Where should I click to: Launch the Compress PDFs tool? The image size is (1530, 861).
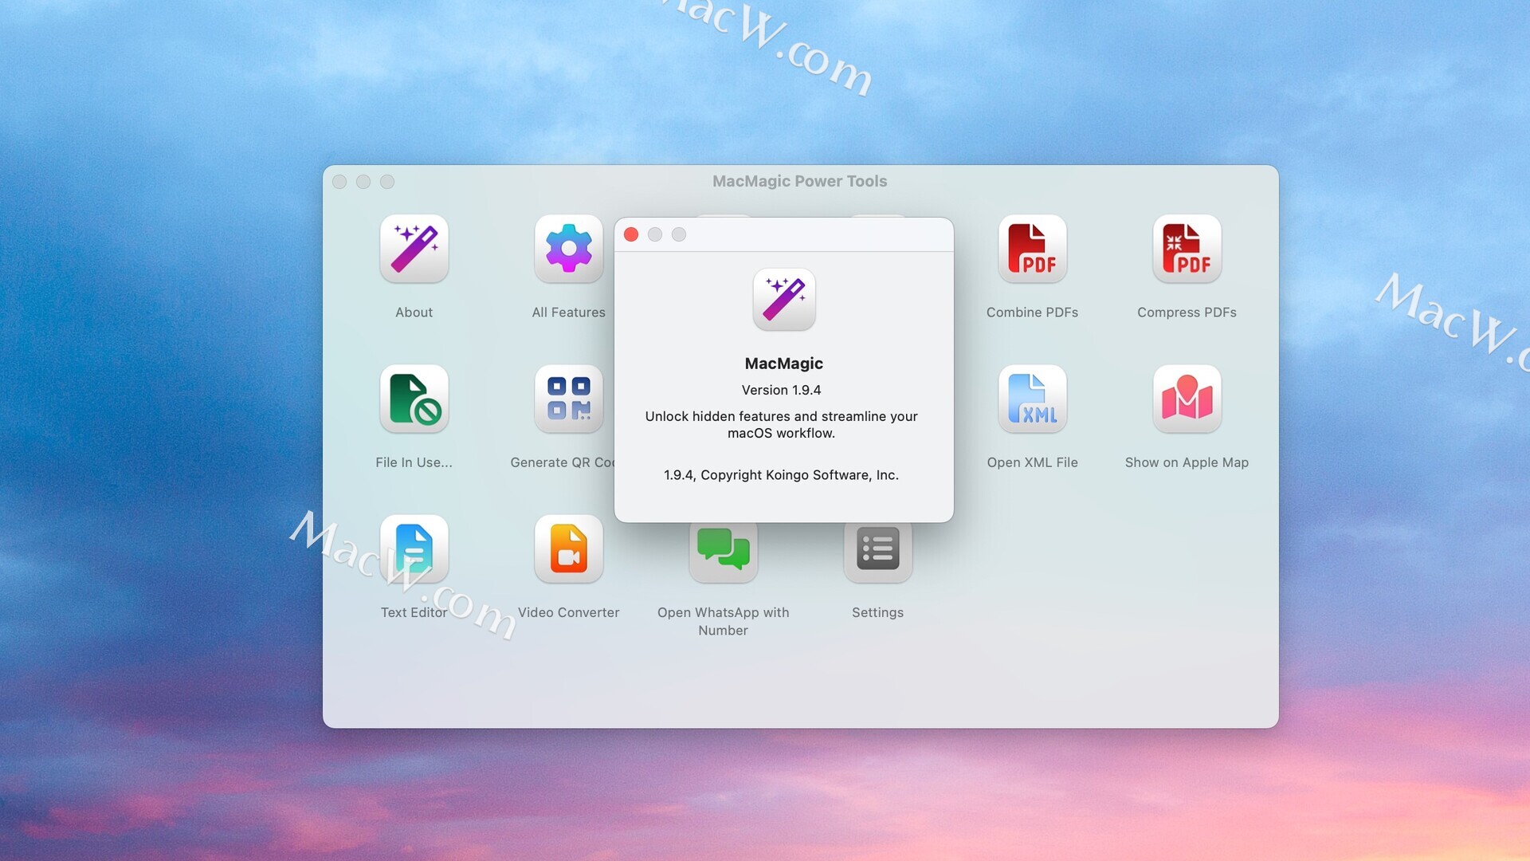[1187, 249]
